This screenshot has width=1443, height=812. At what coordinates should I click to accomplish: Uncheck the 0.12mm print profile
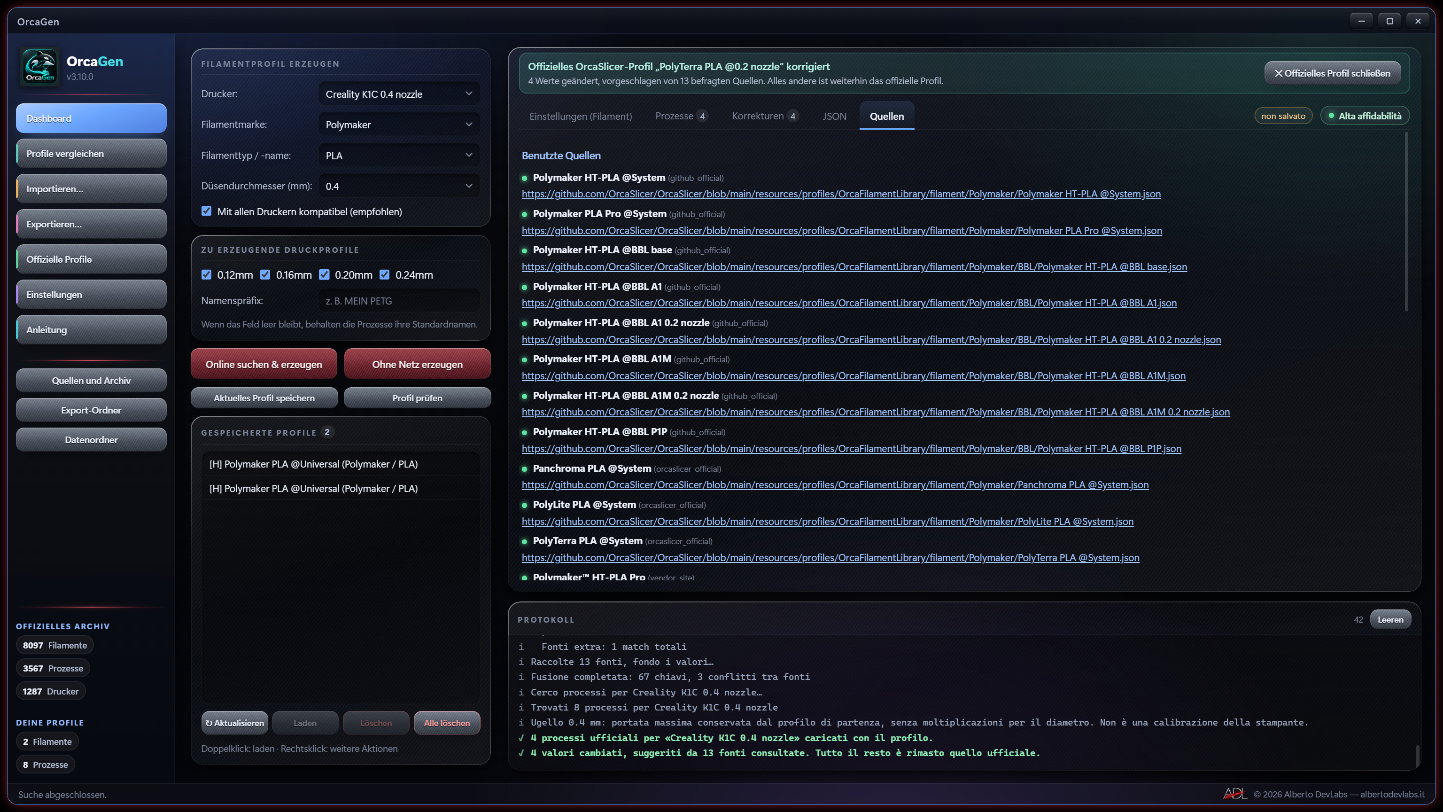click(207, 274)
